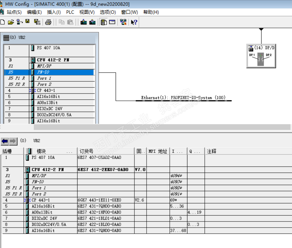
Task: Click order number 6ES7 421-1BL01-0AA0
Action: [x=99, y=218]
